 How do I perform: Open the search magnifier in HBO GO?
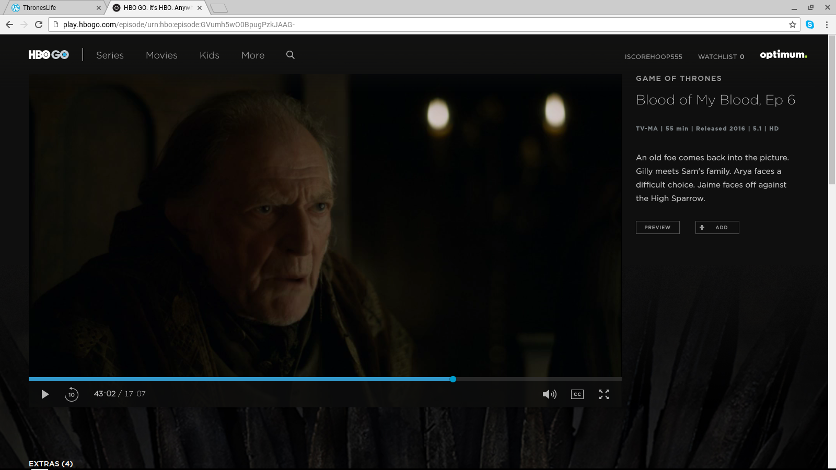(291, 55)
